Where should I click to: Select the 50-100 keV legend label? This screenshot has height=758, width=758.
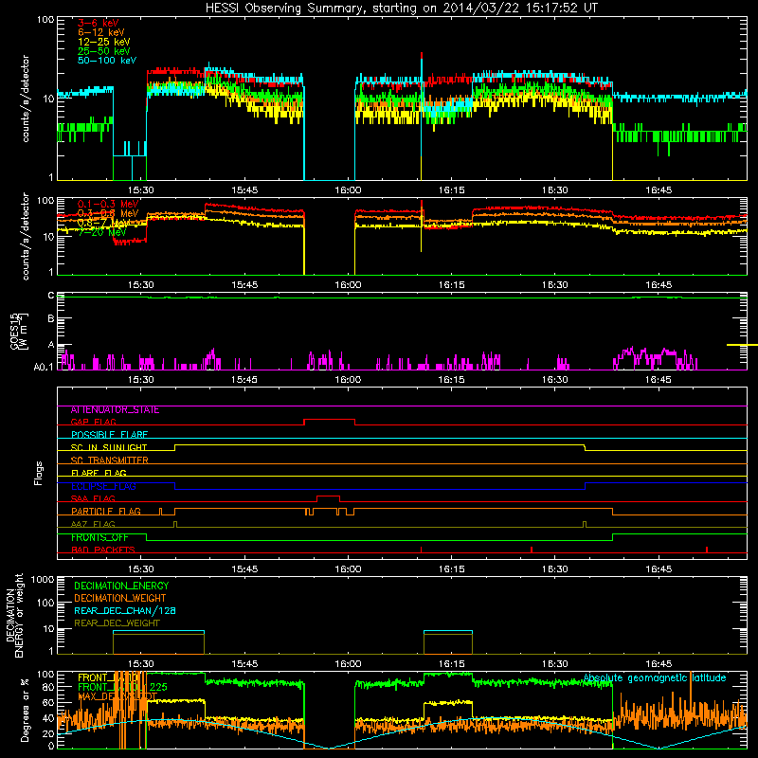107,61
